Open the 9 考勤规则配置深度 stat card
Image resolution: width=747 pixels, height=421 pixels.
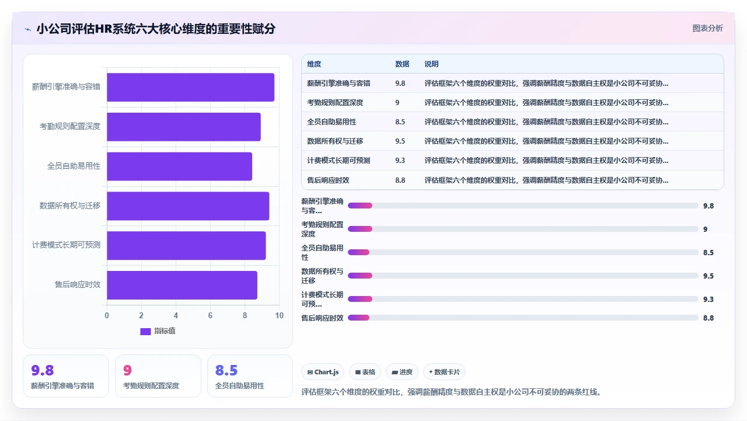click(158, 376)
